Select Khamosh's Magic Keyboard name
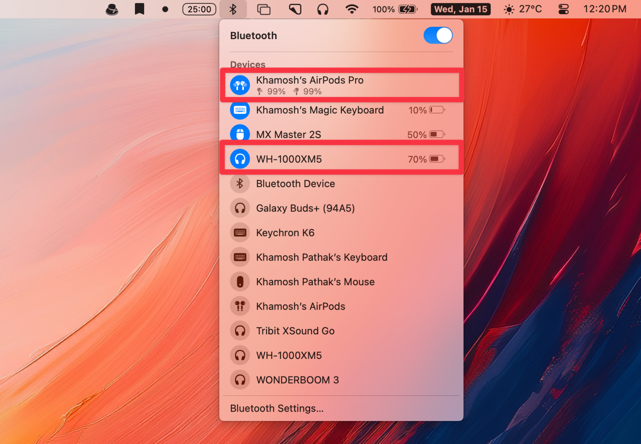Image resolution: width=641 pixels, height=444 pixels. [x=320, y=110]
